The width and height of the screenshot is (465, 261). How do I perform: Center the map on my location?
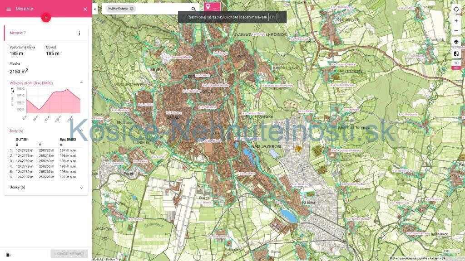(456, 9)
